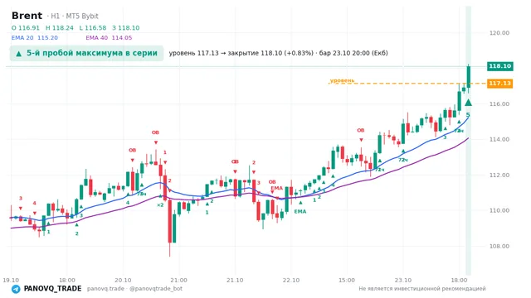Click the orange dashed уровень line label
Image resolution: width=531 pixels, height=298 pixels.
[342, 80]
